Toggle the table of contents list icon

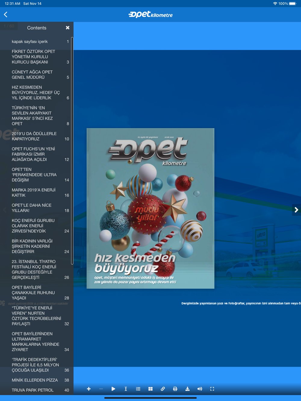(x=138, y=389)
